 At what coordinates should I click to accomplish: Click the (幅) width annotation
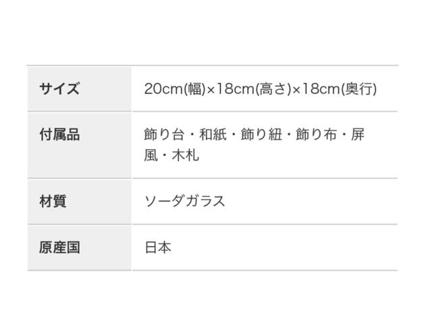[194, 88]
